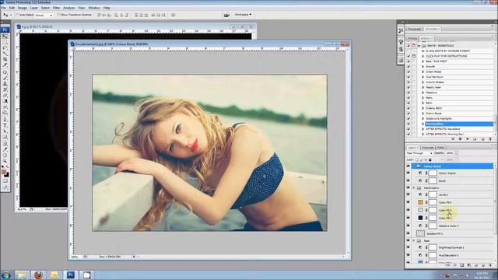
Task: Click the stop button in Actions panel
Action: (453, 139)
